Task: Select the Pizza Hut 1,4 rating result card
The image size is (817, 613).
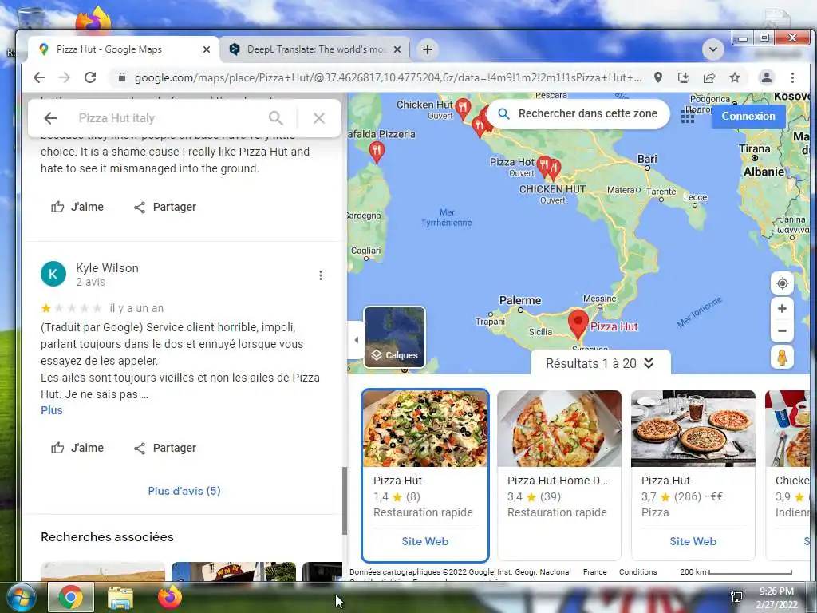Action: 425,475
